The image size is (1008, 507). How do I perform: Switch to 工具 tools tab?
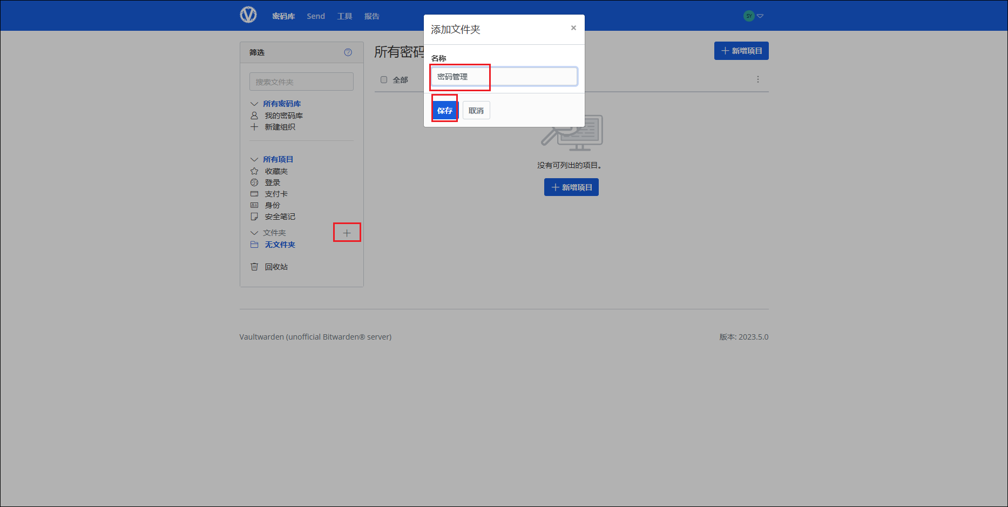coord(344,16)
